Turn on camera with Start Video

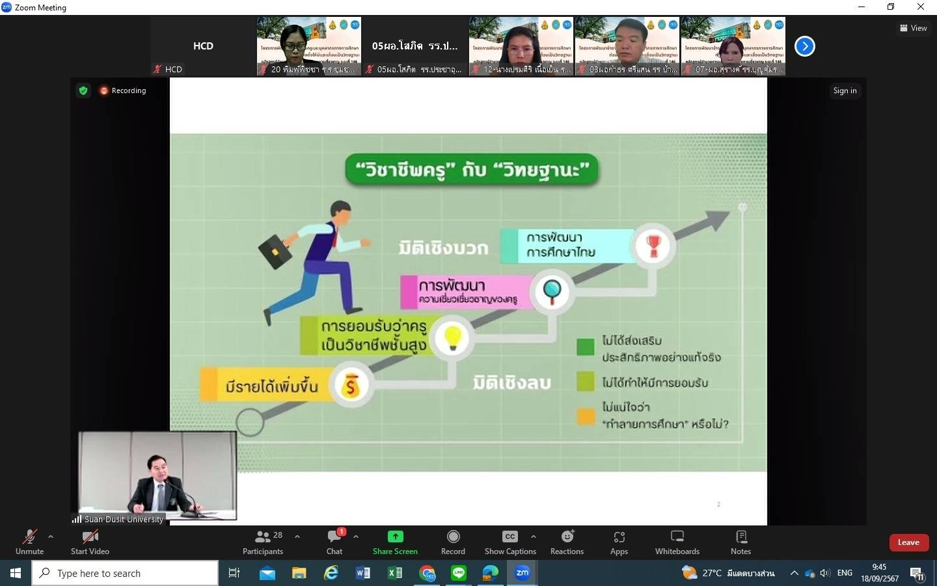(x=90, y=542)
